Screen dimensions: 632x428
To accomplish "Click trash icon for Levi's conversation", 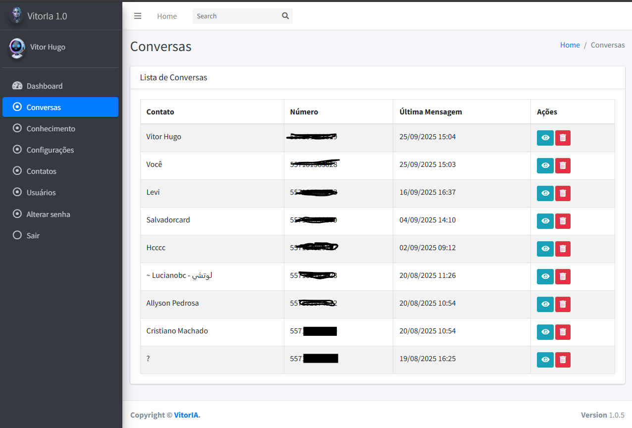I will [x=563, y=193].
